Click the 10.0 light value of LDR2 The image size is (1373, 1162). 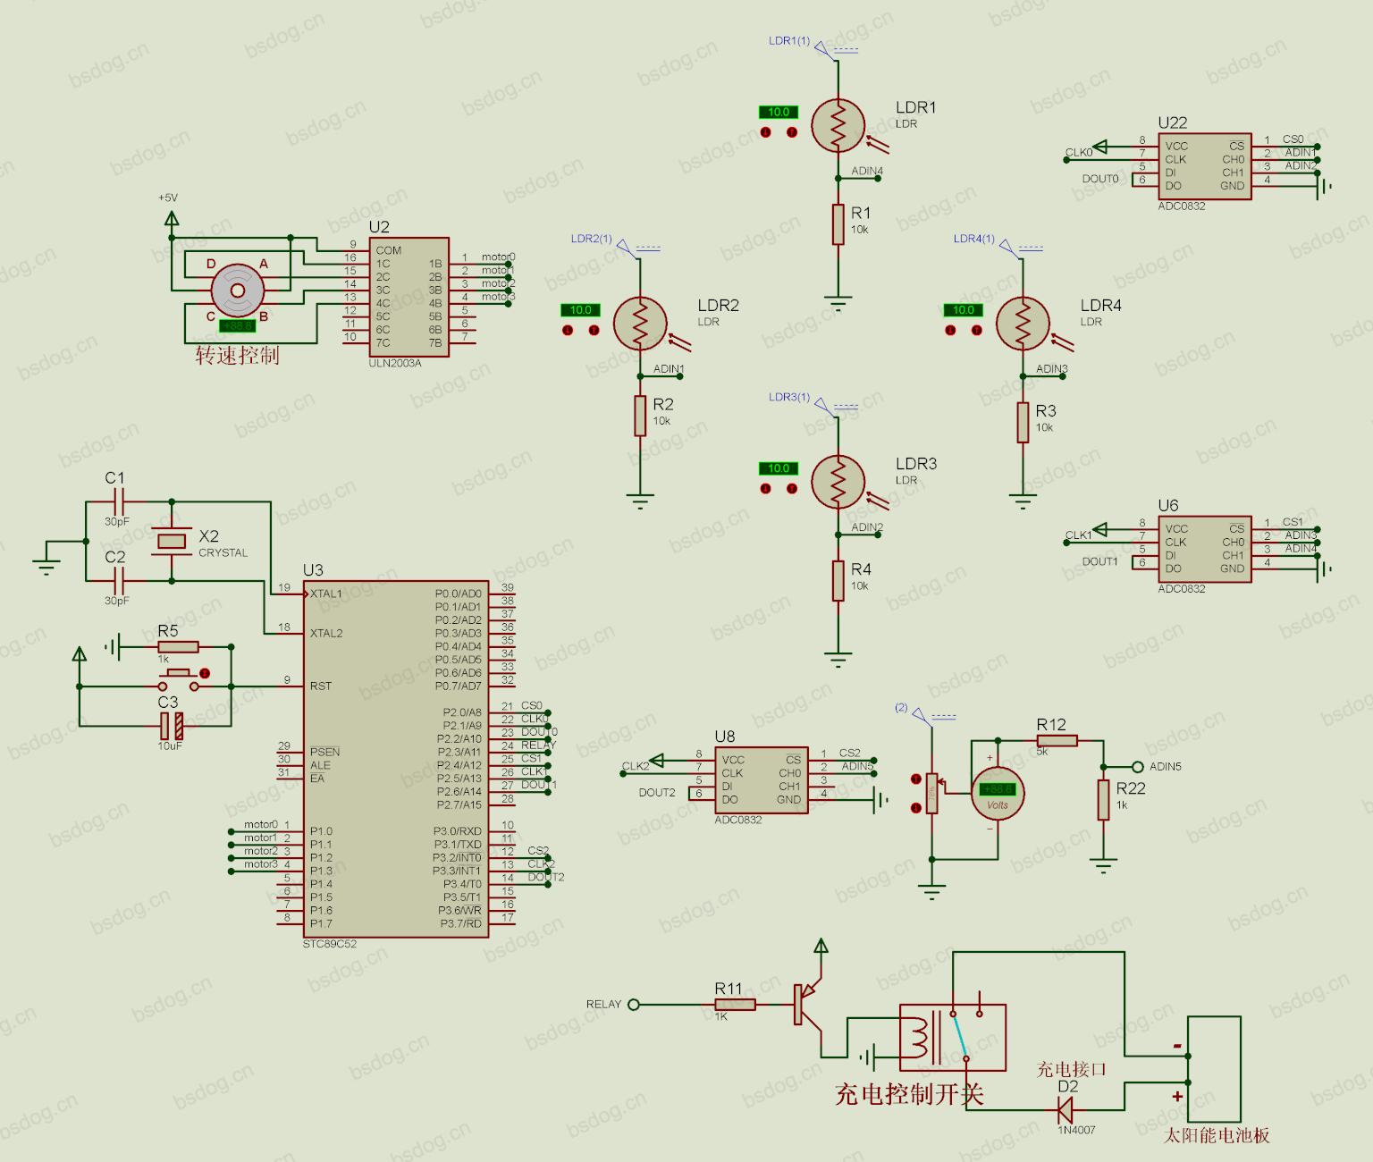point(580,310)
